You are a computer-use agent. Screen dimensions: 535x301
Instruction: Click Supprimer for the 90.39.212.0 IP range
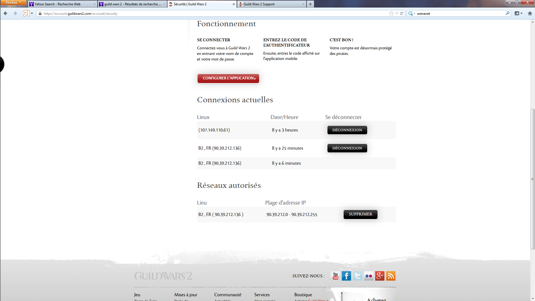pos(360,214)
